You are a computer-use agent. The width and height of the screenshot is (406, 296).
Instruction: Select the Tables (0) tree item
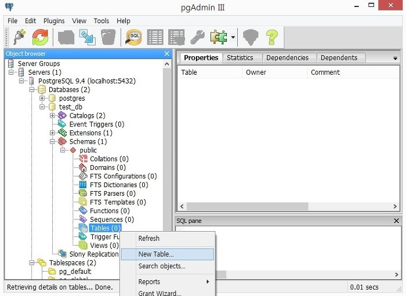coord(105,228)
